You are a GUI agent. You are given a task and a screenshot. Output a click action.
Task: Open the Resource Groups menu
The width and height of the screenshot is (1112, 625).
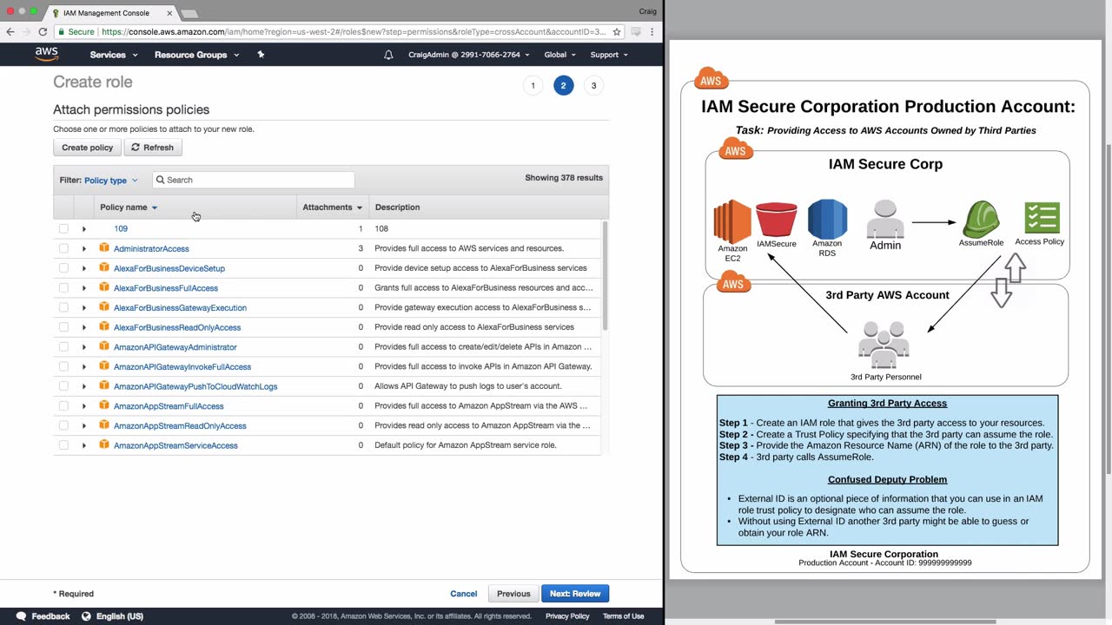[x=197, y=55]
